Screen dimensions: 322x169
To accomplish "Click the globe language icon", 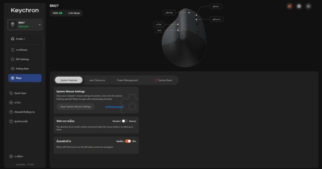I will (x=299, y=6).
